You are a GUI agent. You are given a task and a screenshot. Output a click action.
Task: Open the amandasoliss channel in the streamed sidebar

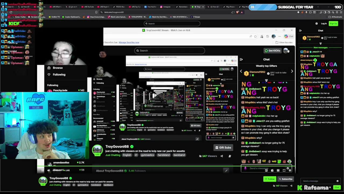pyautogui.click(x=66, y=162)
